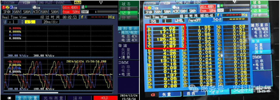280x100 pixels.
Task: Click the EVENT indicator on left screen
Action: 85,12
